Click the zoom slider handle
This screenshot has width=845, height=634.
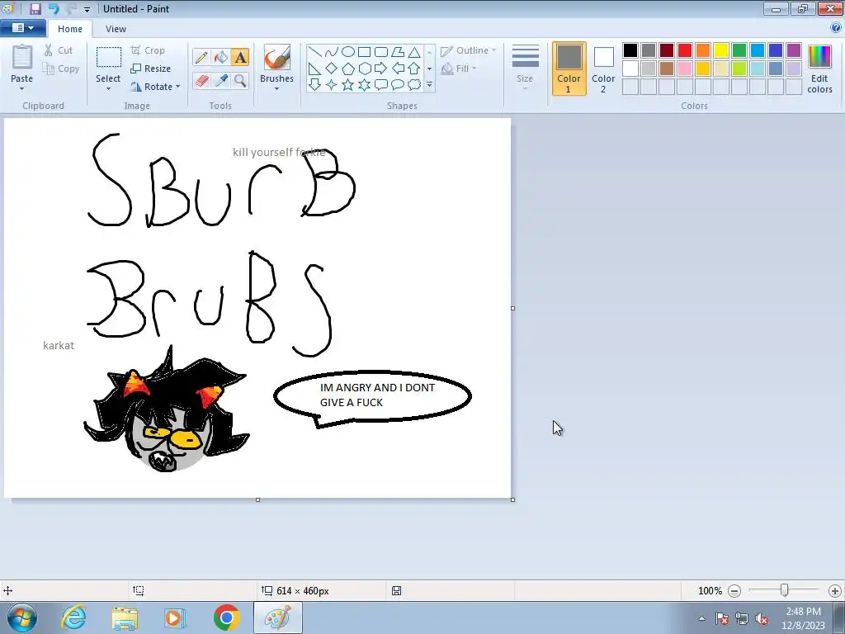click(785, 591)
